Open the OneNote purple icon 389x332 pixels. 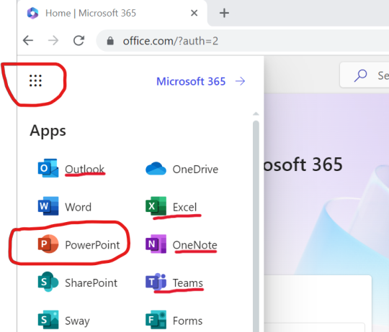(x=156, y=244)
